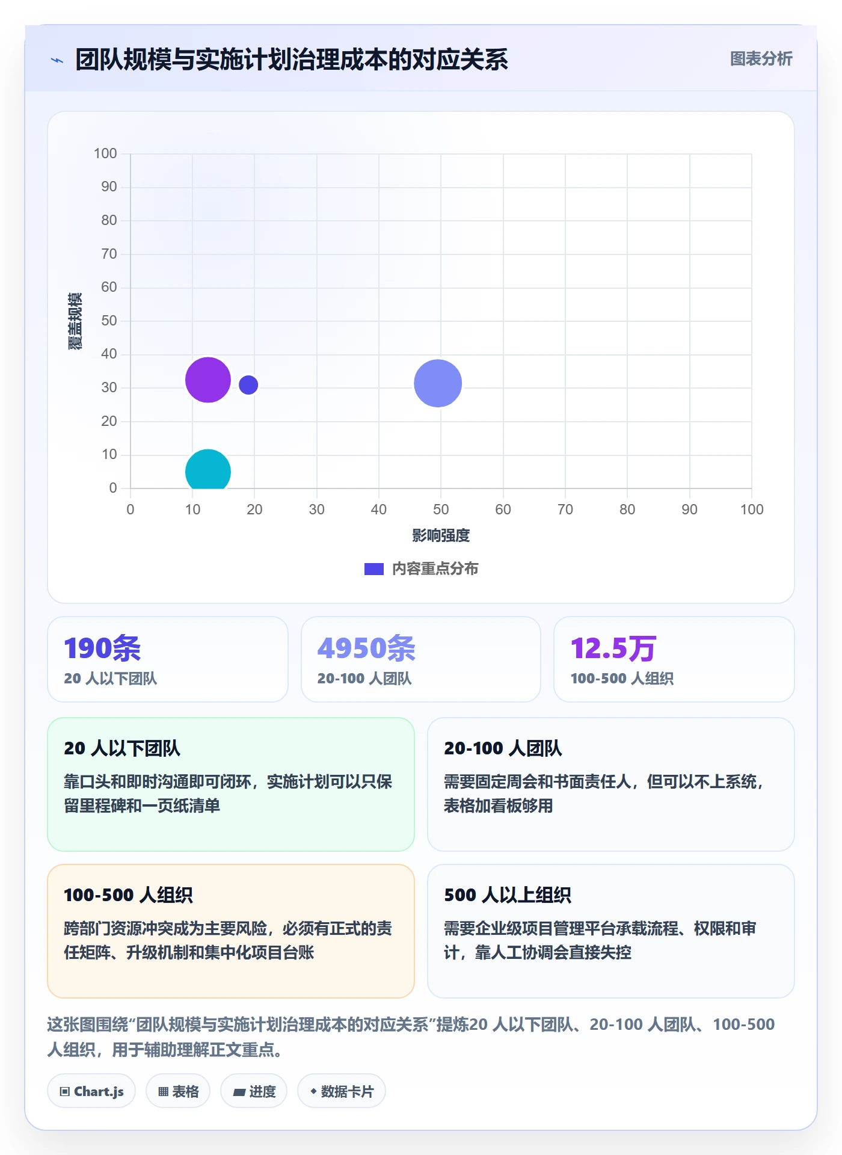Screen dimensions: 842x1155
Task: Click the 20-100 人团队 label under 4950条
Action: pos(364,679)
